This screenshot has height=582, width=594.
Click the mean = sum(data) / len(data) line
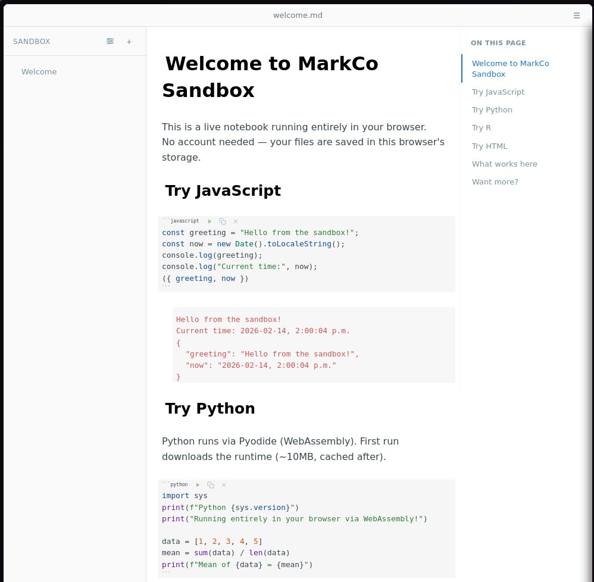pos(226,553)
